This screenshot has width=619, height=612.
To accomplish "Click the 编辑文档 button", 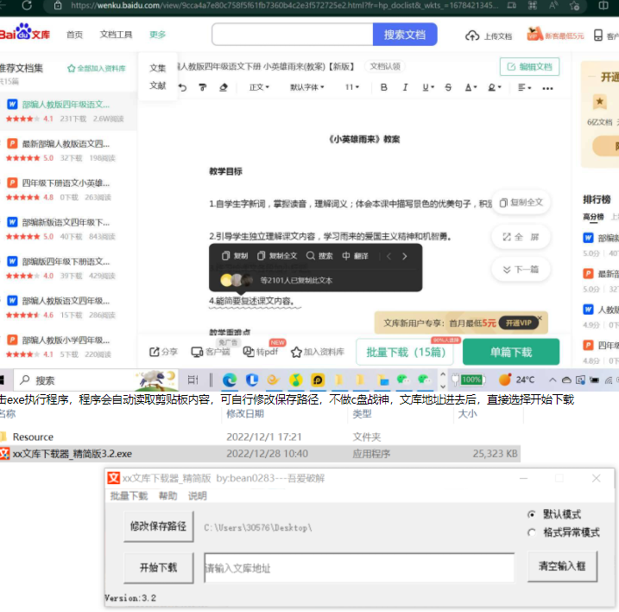I will 529,67.
